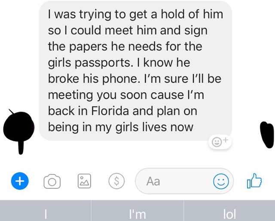Image resolution: width=275 pixels, height=221 pixels.
Task: Open more actions with the blue plus button
Action: pyautogui.click(x=20, y=181)
